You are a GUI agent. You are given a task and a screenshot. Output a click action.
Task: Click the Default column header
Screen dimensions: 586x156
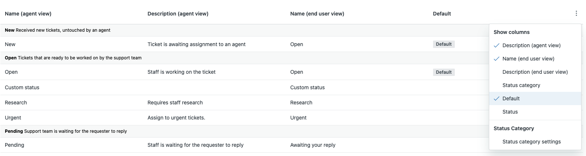442,14
